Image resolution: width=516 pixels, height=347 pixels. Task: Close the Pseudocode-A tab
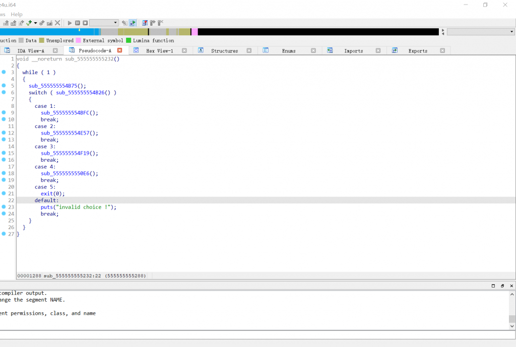pos(120,50)
